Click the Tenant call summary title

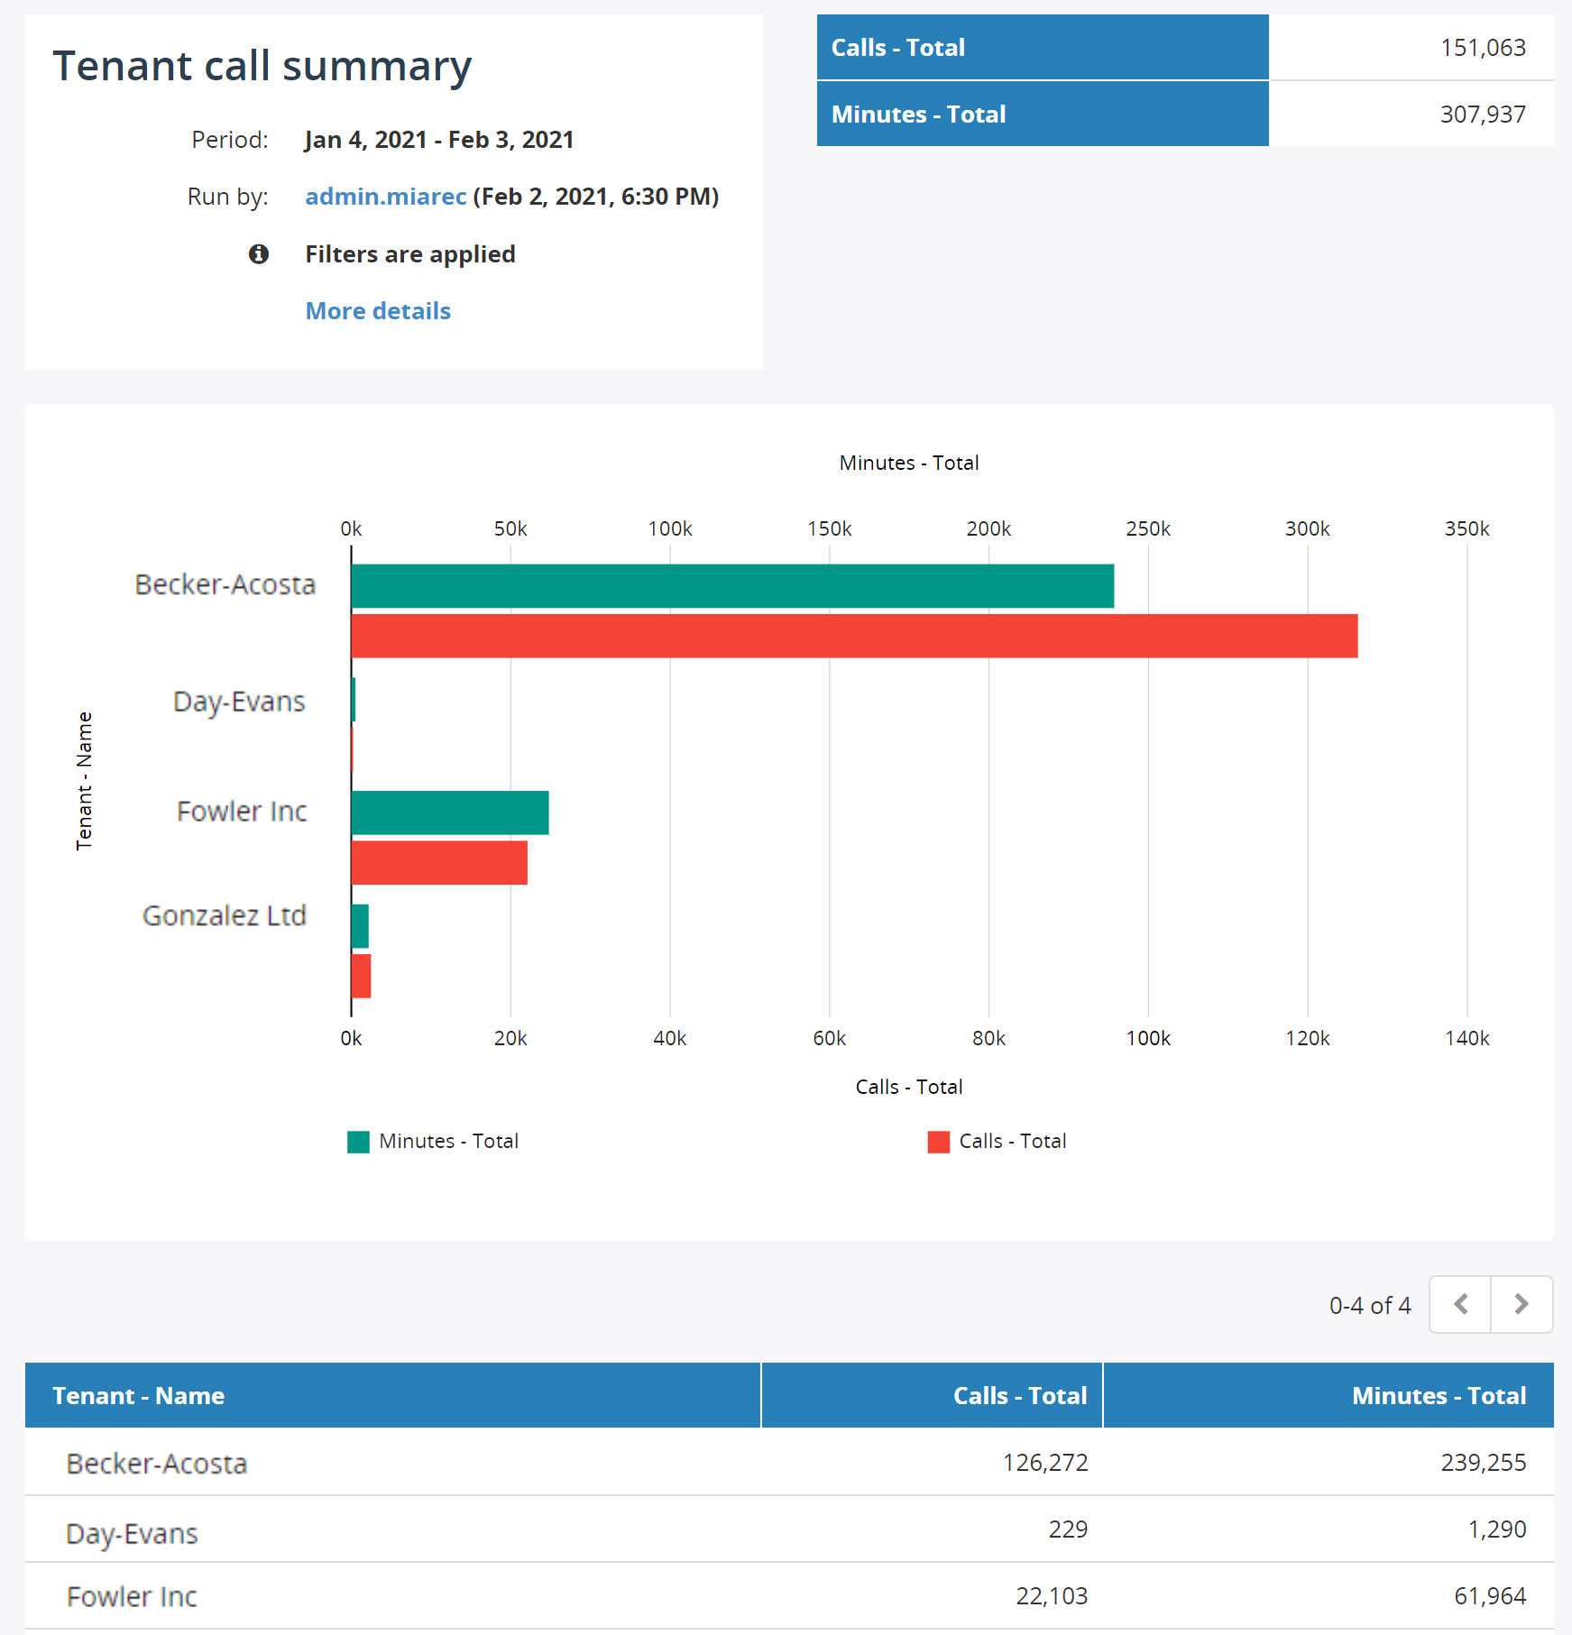(262, 66)
